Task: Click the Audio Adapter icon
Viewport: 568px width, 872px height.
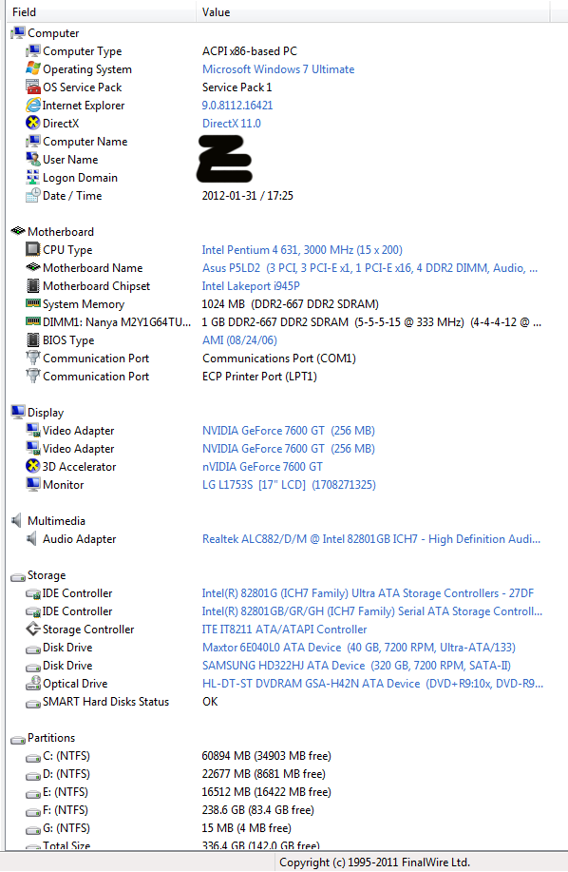Action: 31,538
